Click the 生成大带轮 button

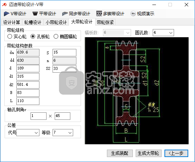coord(148,153)
